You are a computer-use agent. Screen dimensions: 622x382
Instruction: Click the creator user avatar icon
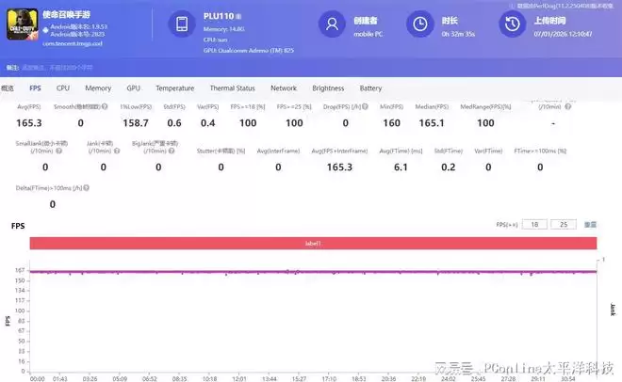(330, 24)
